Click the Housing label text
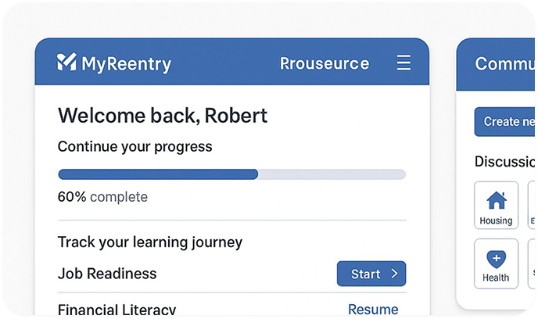 [496, 221]
